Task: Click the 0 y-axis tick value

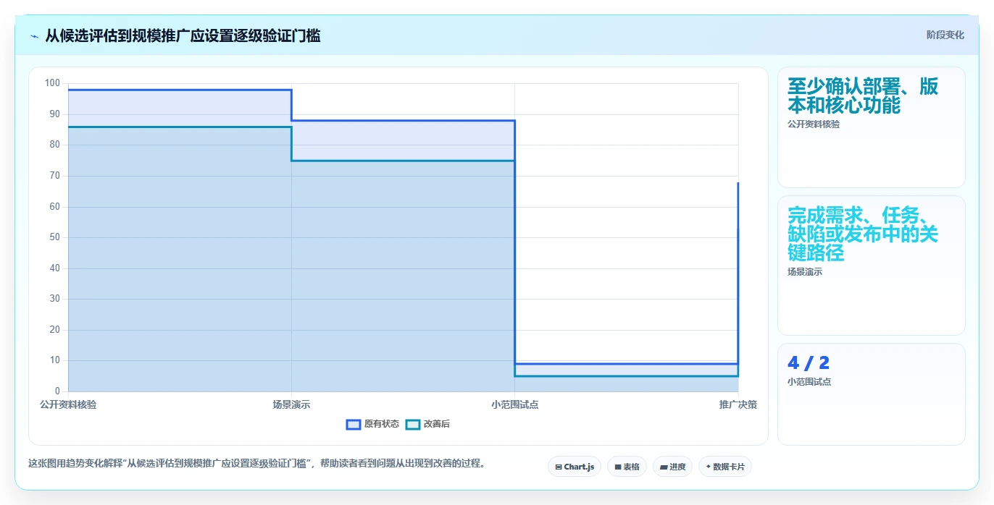Action: point(57,391)
